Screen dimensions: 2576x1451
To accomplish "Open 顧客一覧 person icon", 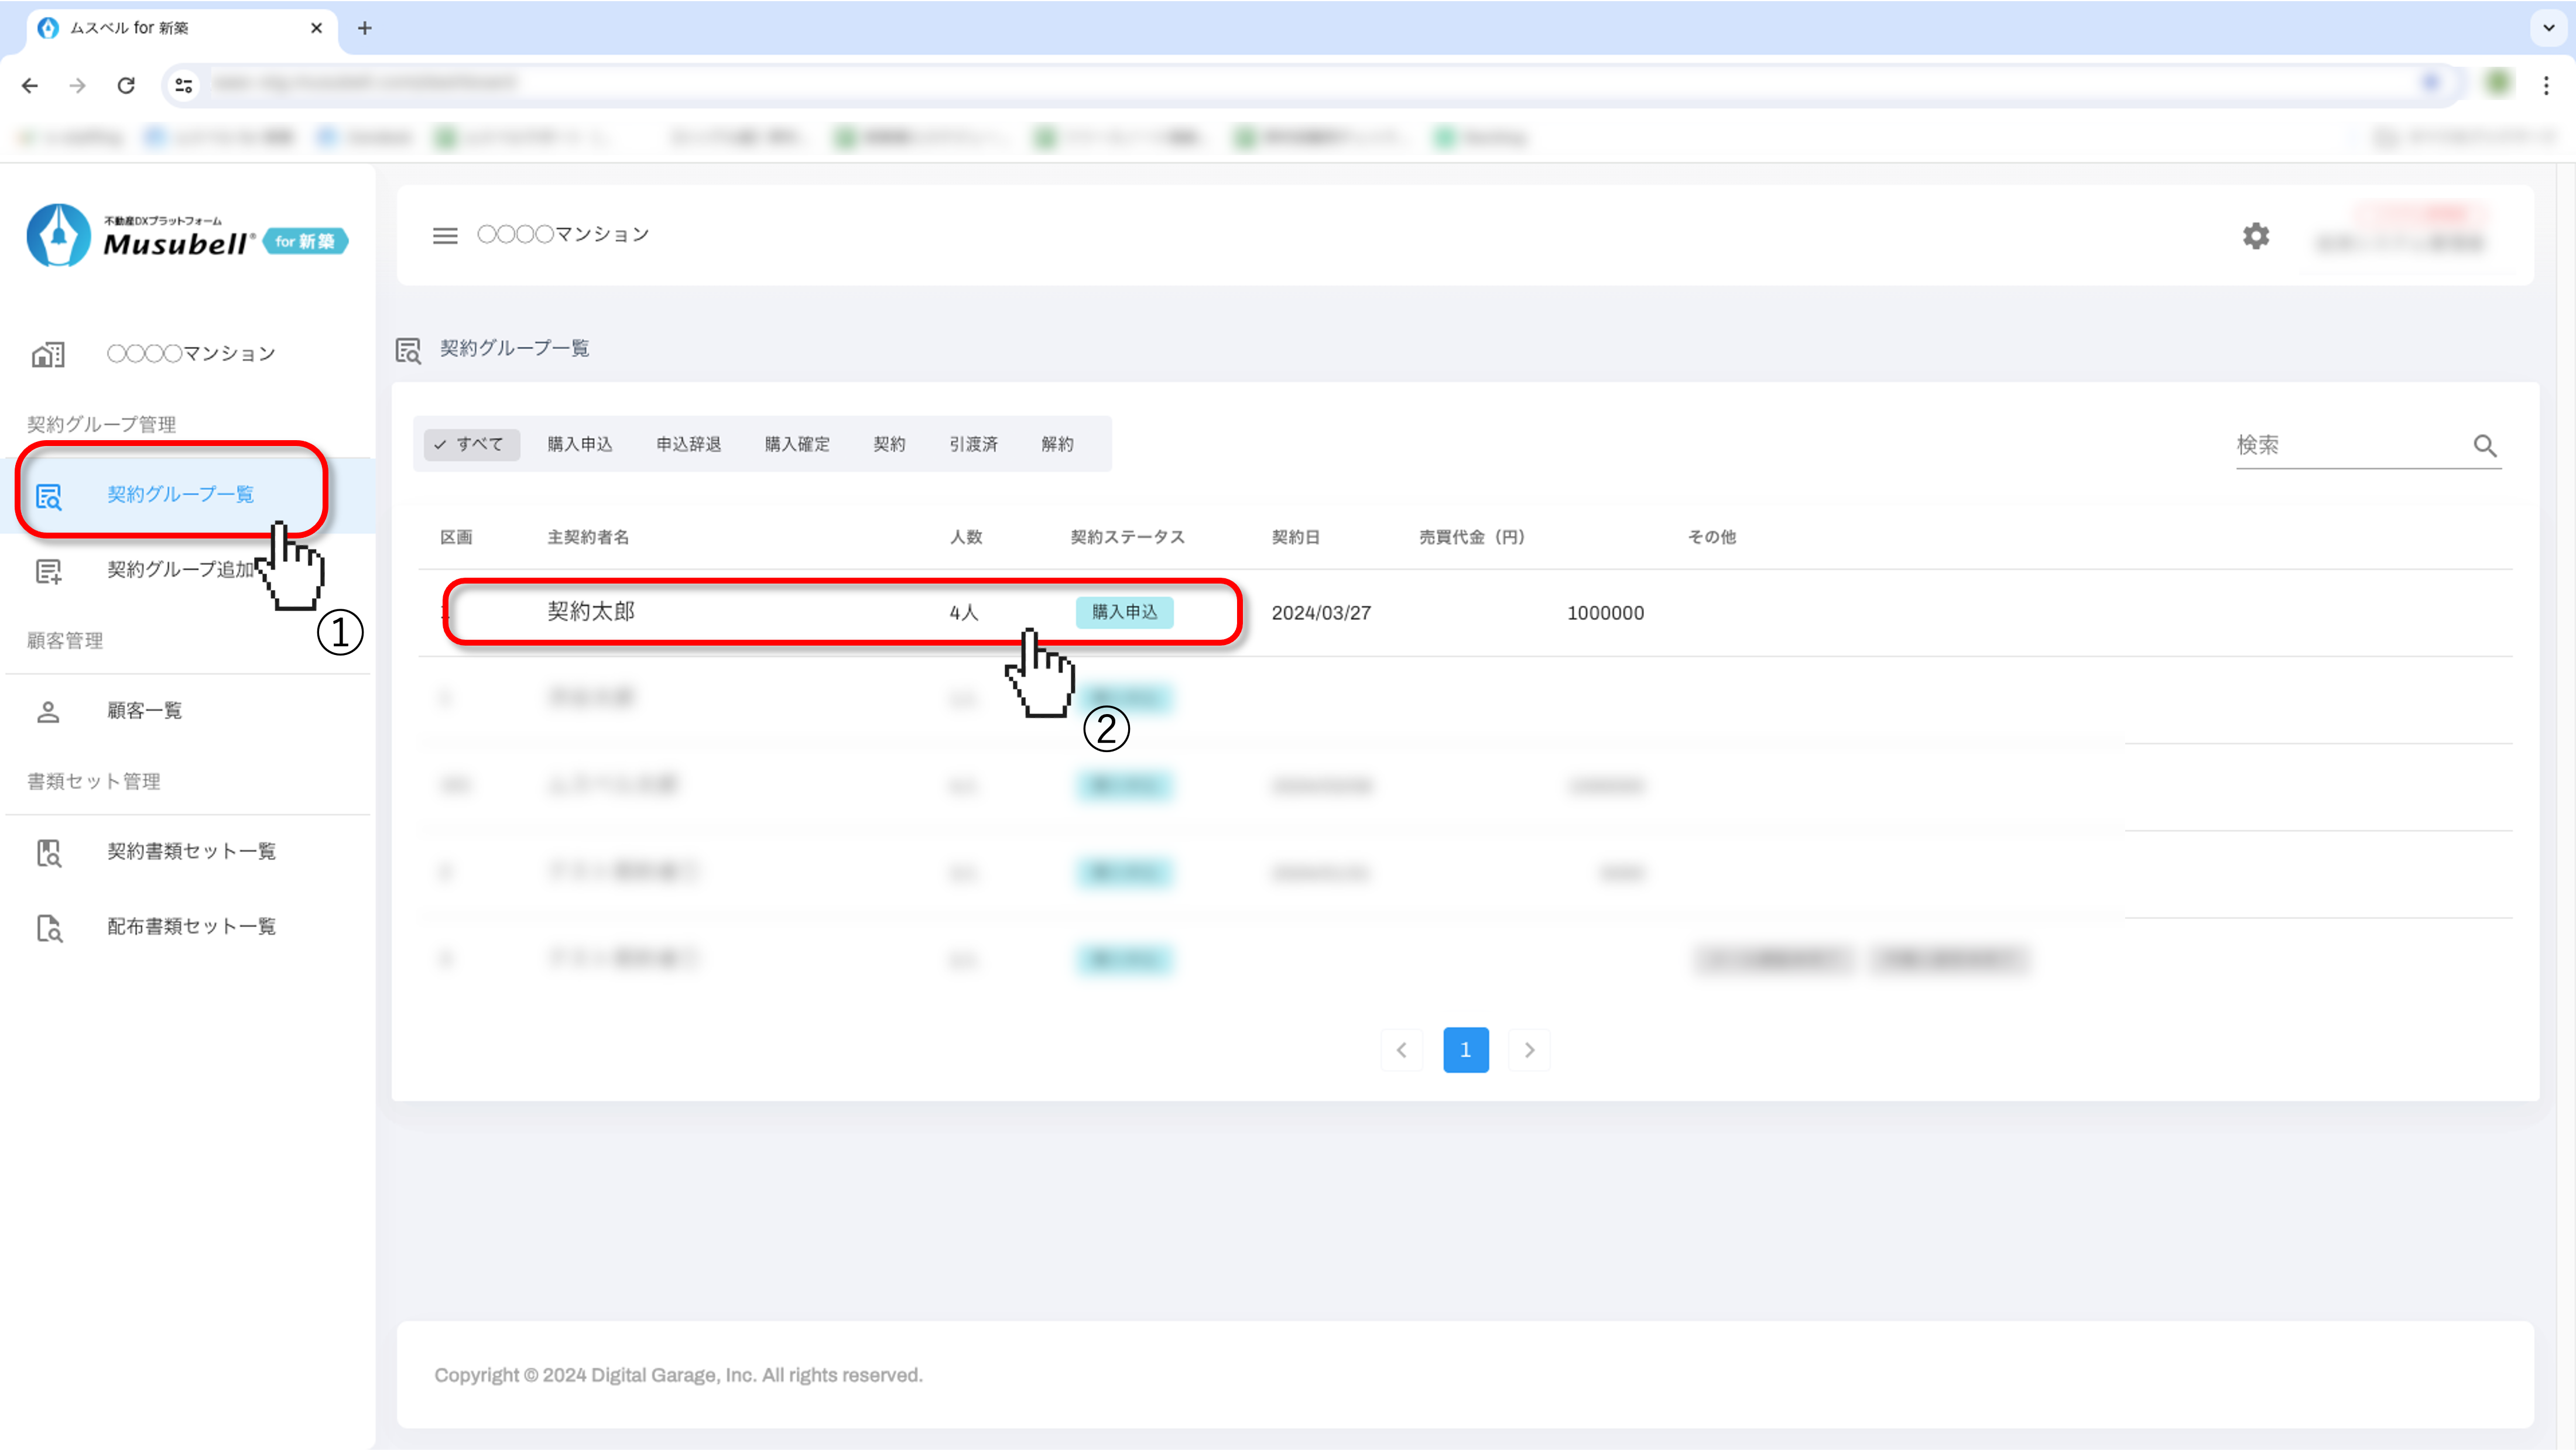I will click(48, 711).
